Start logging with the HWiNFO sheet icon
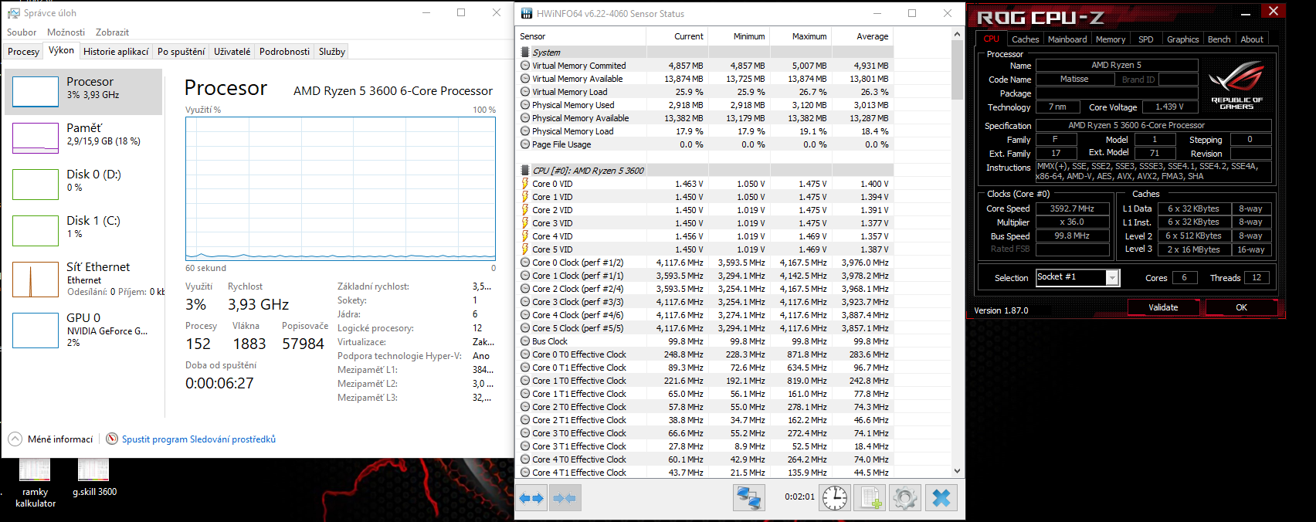The image size is (1316, 522). pyautogui.click(x=870, y=497)
